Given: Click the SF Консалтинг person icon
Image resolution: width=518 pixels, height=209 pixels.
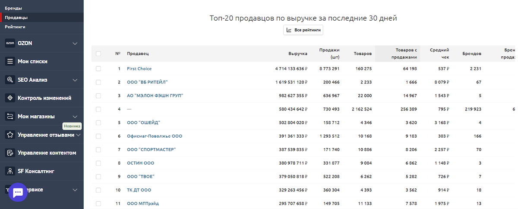Looking at the screenshot, I should [x=10, y=171].
